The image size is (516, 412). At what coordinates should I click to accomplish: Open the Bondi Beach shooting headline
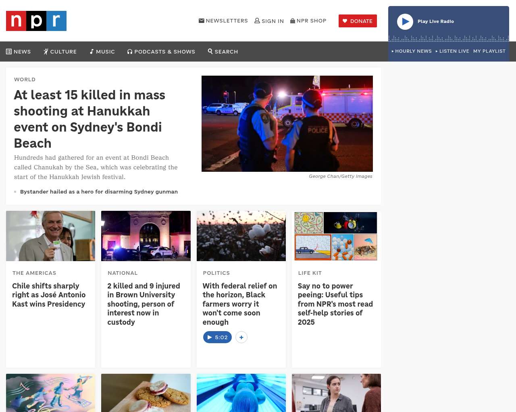(89, 119)
